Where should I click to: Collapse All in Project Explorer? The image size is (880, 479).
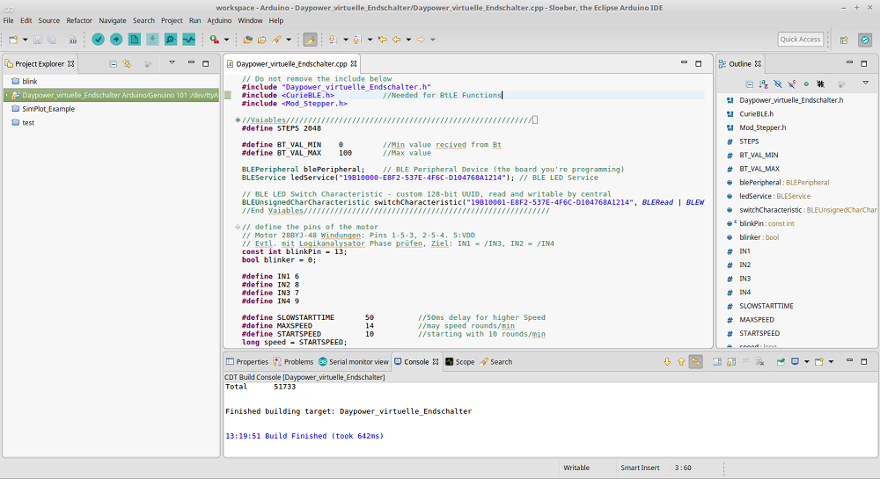click(x=113, y=64)
